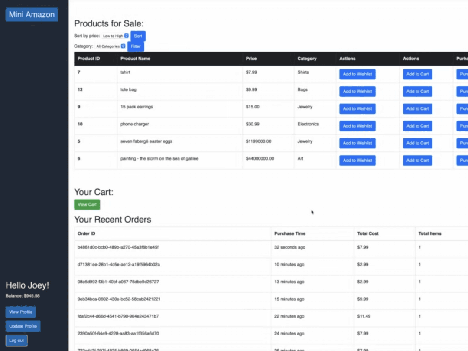Open the Category filter dropdown
This screenshot has height=351, width=468.
pos(110,46)
